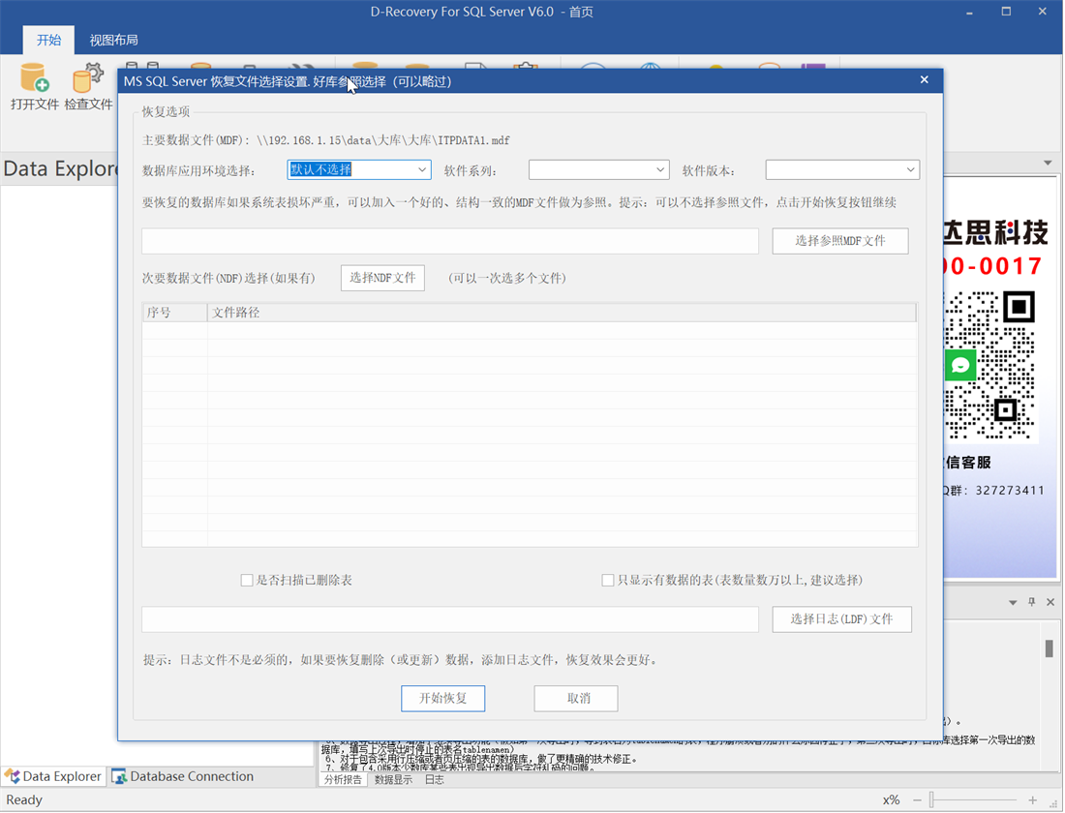Click the 次要数据文件(NDF)选择 label
The image size is (1065, 813).
[x=228, y=278]
